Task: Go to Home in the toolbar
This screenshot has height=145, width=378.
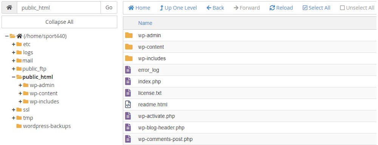Action: [139, 8]
